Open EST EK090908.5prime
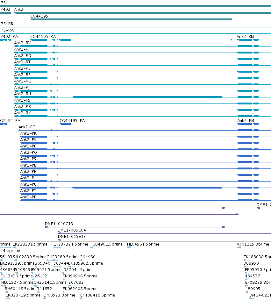Image resolution: width=271 pixels, height=300 pixels. [80, 276]
